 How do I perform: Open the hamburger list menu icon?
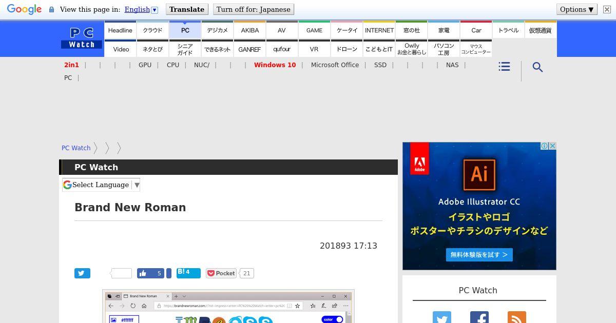pyautogui.click(x=504, y=67)
